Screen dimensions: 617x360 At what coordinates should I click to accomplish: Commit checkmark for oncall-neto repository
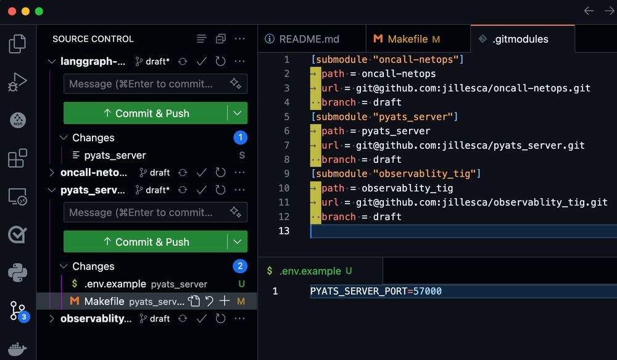point(202,172)
